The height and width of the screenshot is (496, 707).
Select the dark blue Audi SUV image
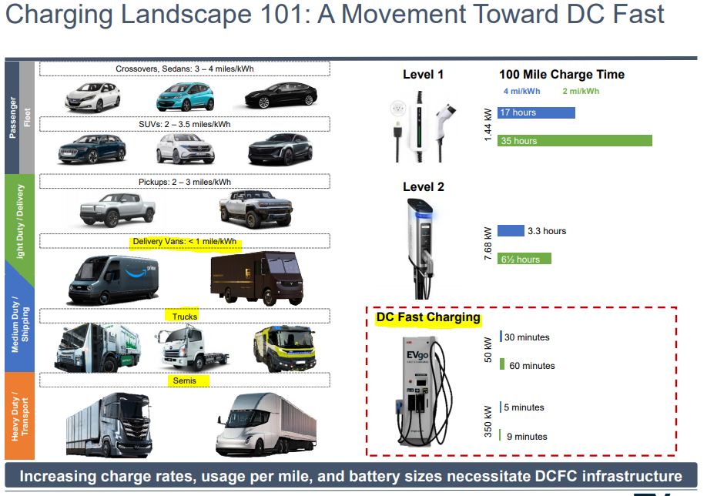[92, 149]
